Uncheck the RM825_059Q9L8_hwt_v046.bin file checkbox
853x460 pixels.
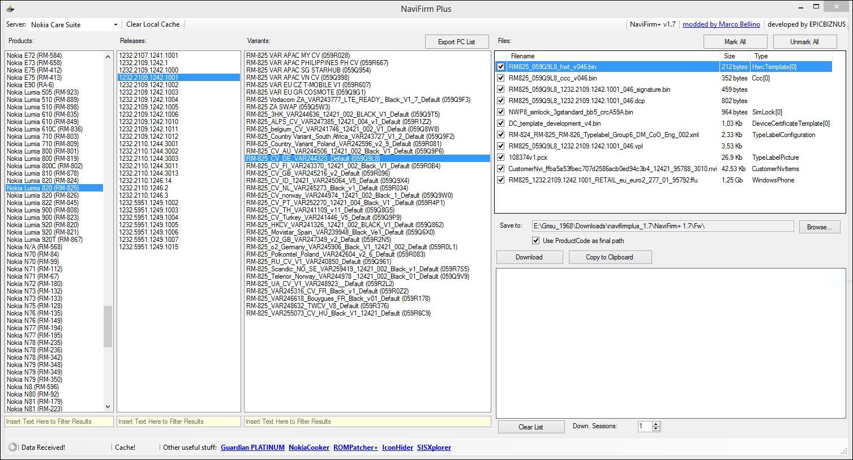point(500,67)
